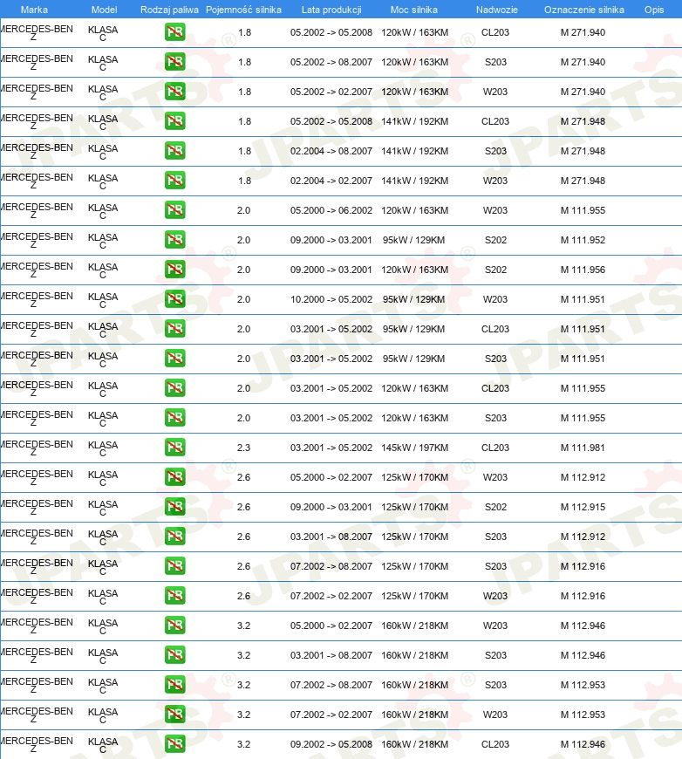This screenshot has height=759, width=682.
Task: Click petrol icon in S203 M 112.916 row
Action: pos(174,566)
